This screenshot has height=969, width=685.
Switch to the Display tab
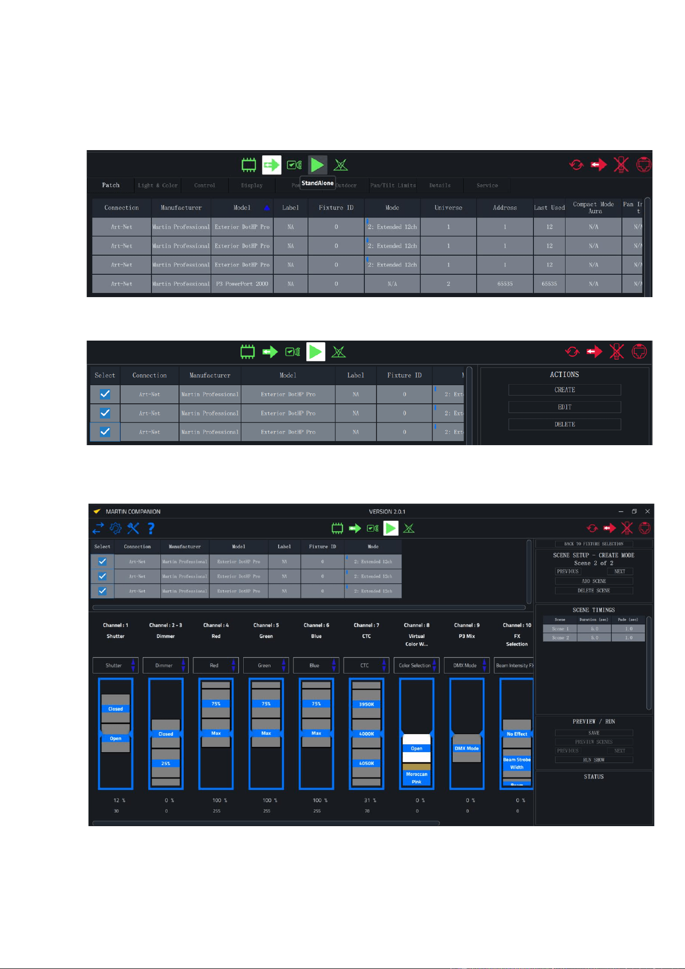(252, 185)
